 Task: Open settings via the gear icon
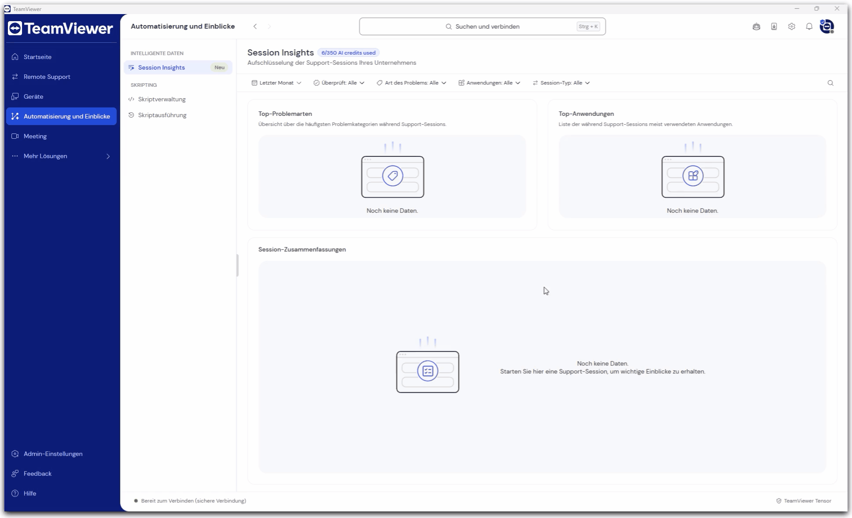point(792,26)
